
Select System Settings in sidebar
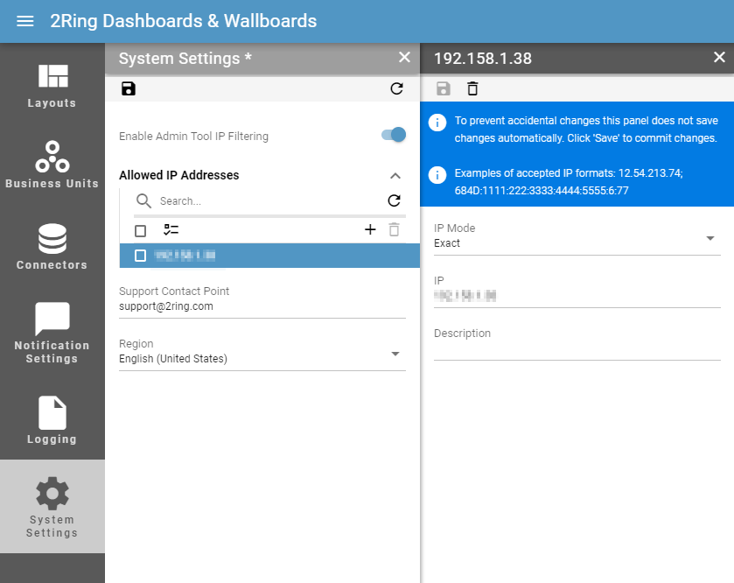coord(52,507)
